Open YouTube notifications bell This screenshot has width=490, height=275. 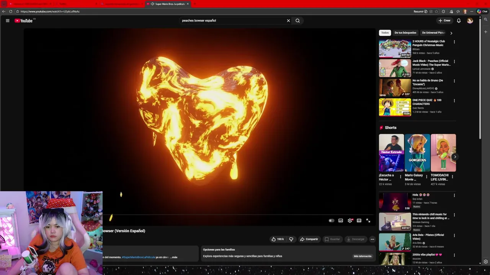click(x=459, y=21)
